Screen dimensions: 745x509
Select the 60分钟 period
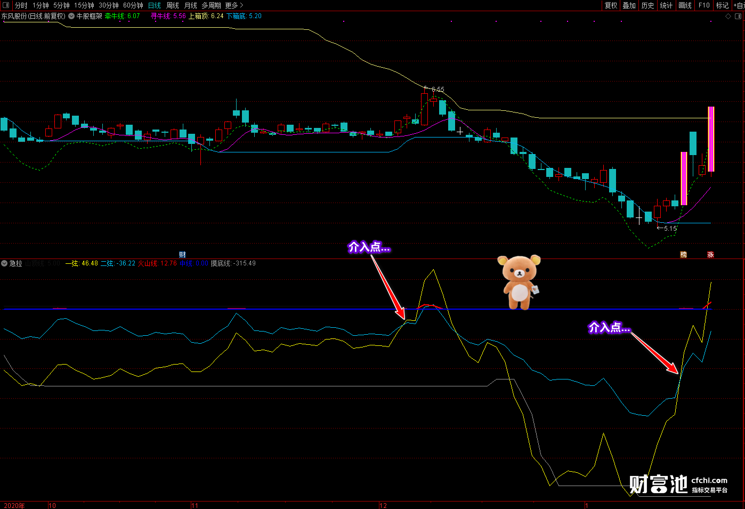(133, 5)
